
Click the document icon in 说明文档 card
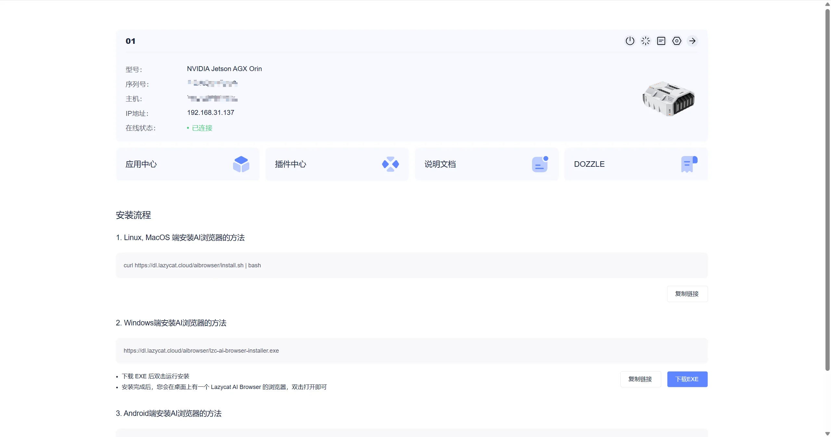tap(540, 164)
